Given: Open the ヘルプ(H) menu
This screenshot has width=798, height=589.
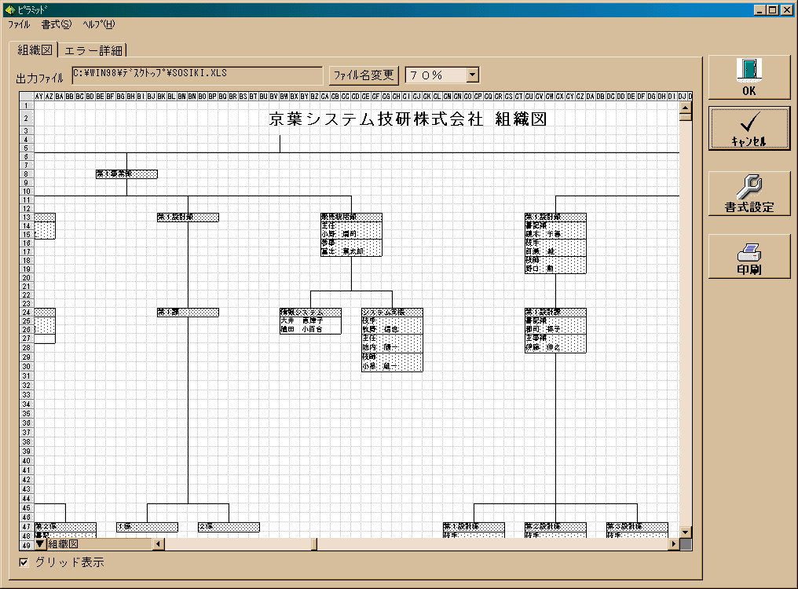Looking at the screenshot, I should pyautogui.click(x=99, y=24).
